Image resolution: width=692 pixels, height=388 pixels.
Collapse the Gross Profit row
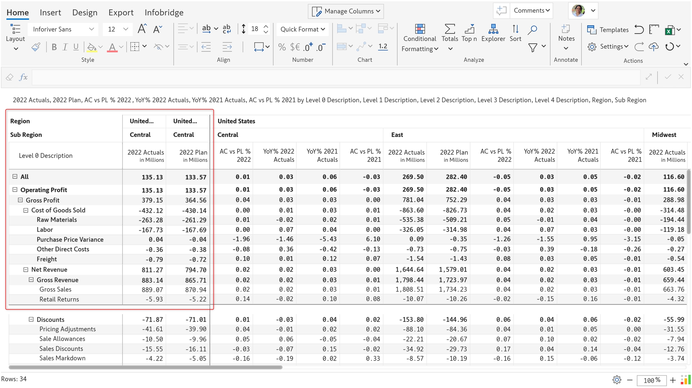point(20,200)
